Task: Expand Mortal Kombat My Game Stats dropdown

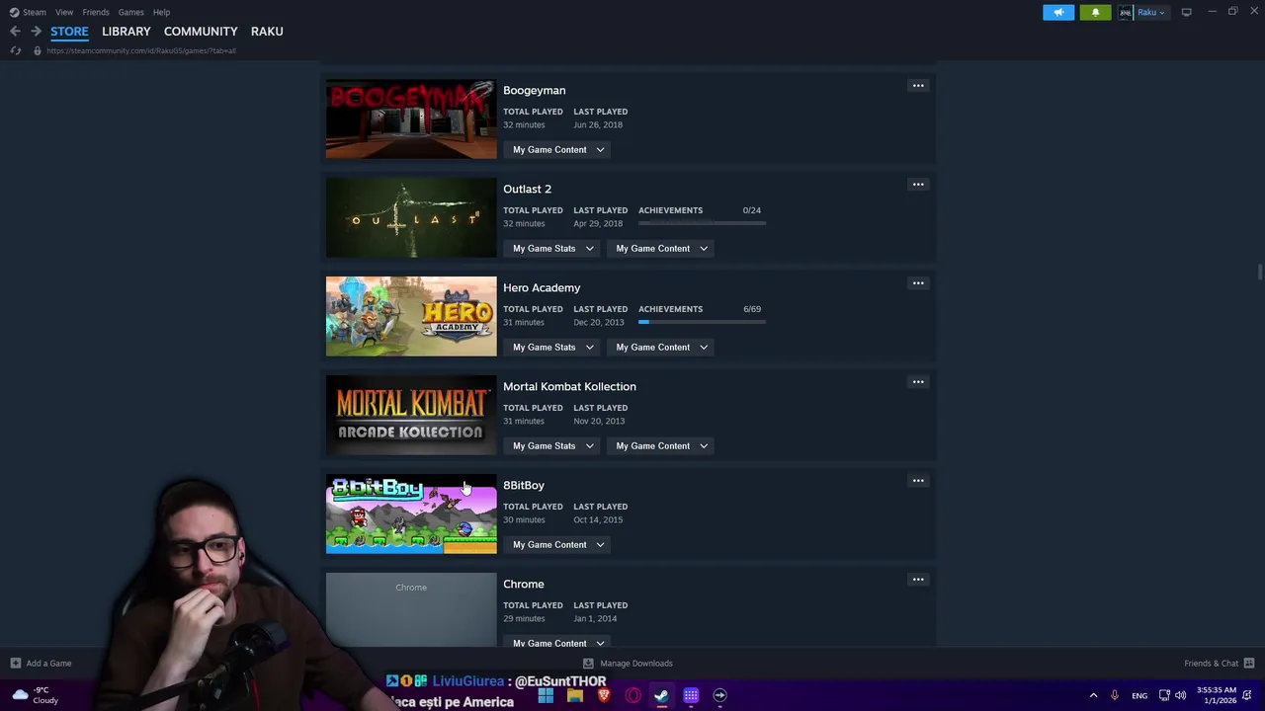Action: pyautogui.click(x=552, y=445)
